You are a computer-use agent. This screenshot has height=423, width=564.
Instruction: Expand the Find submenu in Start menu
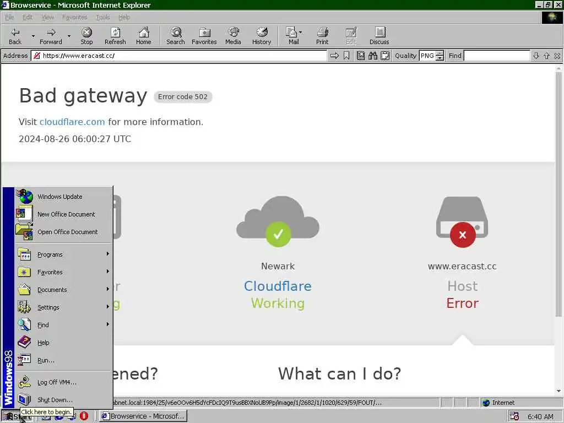pyautogui.click(x=64, y=325)
